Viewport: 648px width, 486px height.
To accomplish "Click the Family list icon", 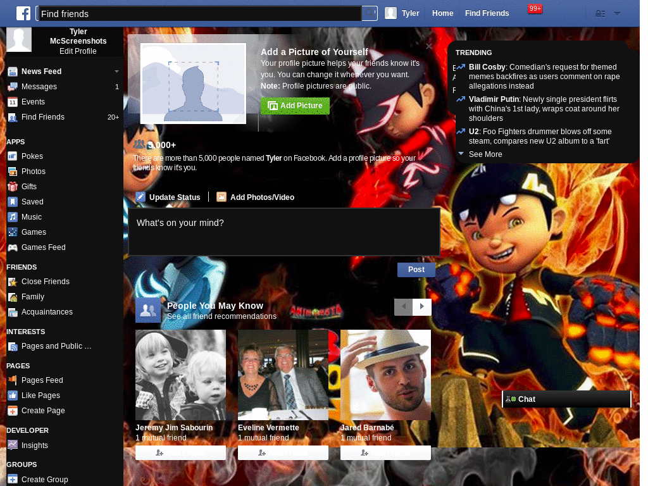I will pos(13,297).
